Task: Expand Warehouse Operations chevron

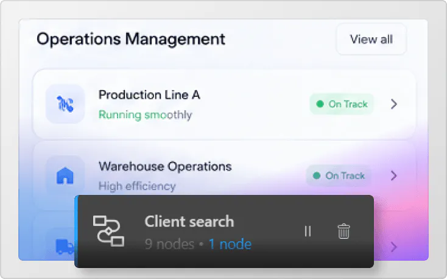Action: [393, 175]
